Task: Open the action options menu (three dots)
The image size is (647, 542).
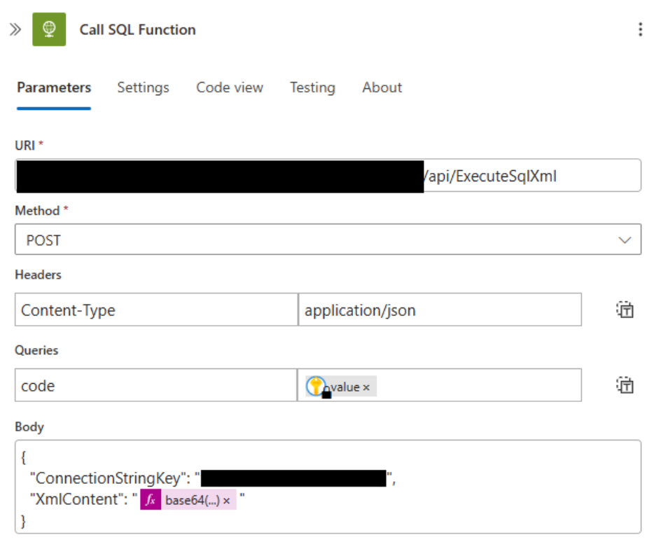Action: [x=638, y=29]
